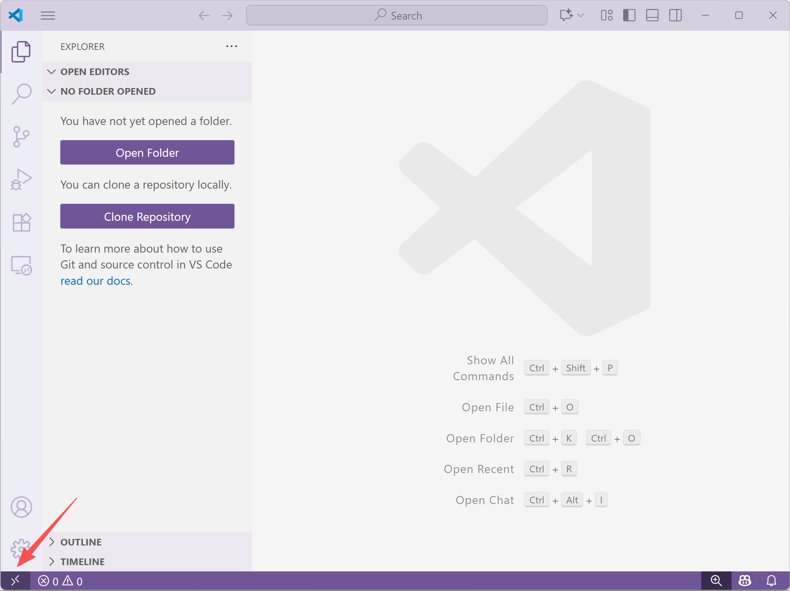Toggle the secondary side bar
The width and height of the screenshot is (790, 591).
[675, 15]
